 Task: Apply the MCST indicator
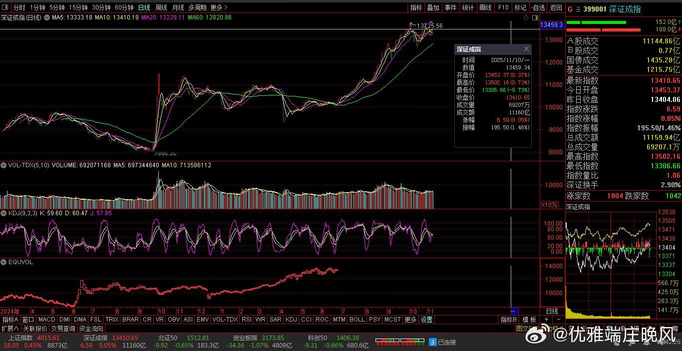[x=392, y=320]
